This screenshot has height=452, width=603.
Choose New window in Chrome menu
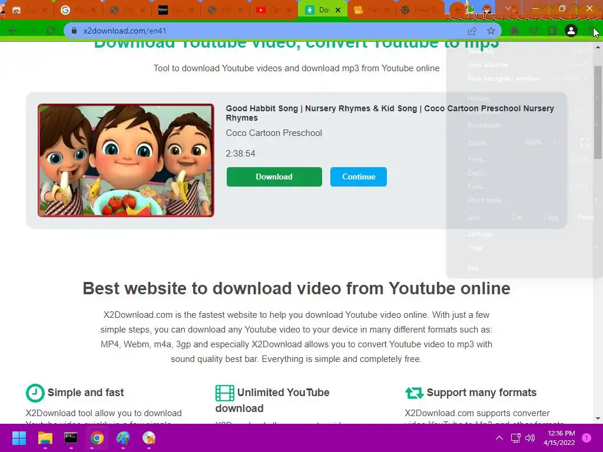click(525, 65)
